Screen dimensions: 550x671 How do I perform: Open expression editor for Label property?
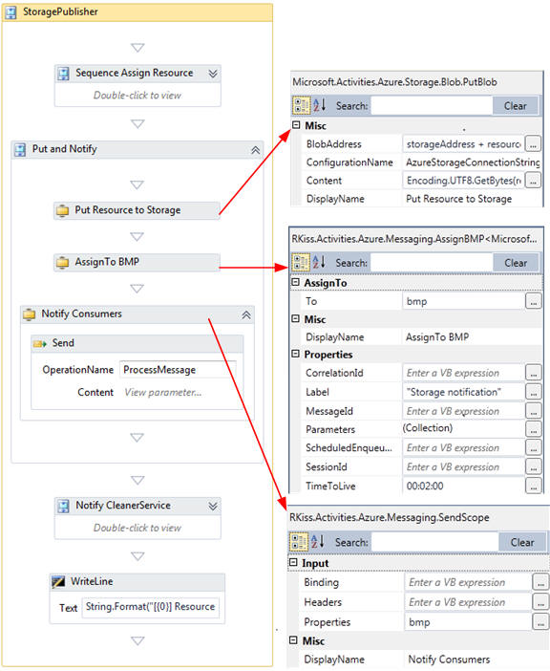(534, 392)
